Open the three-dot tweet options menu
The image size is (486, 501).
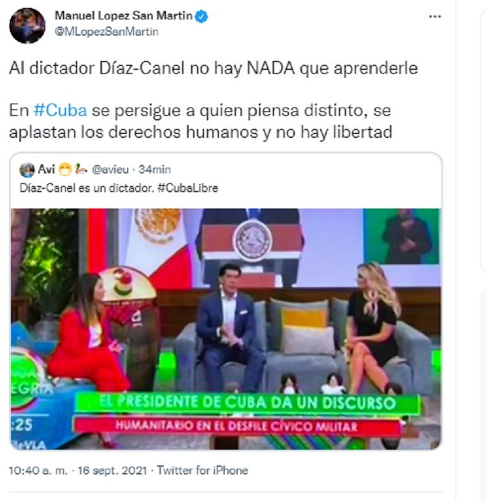(x=435, y=16)
